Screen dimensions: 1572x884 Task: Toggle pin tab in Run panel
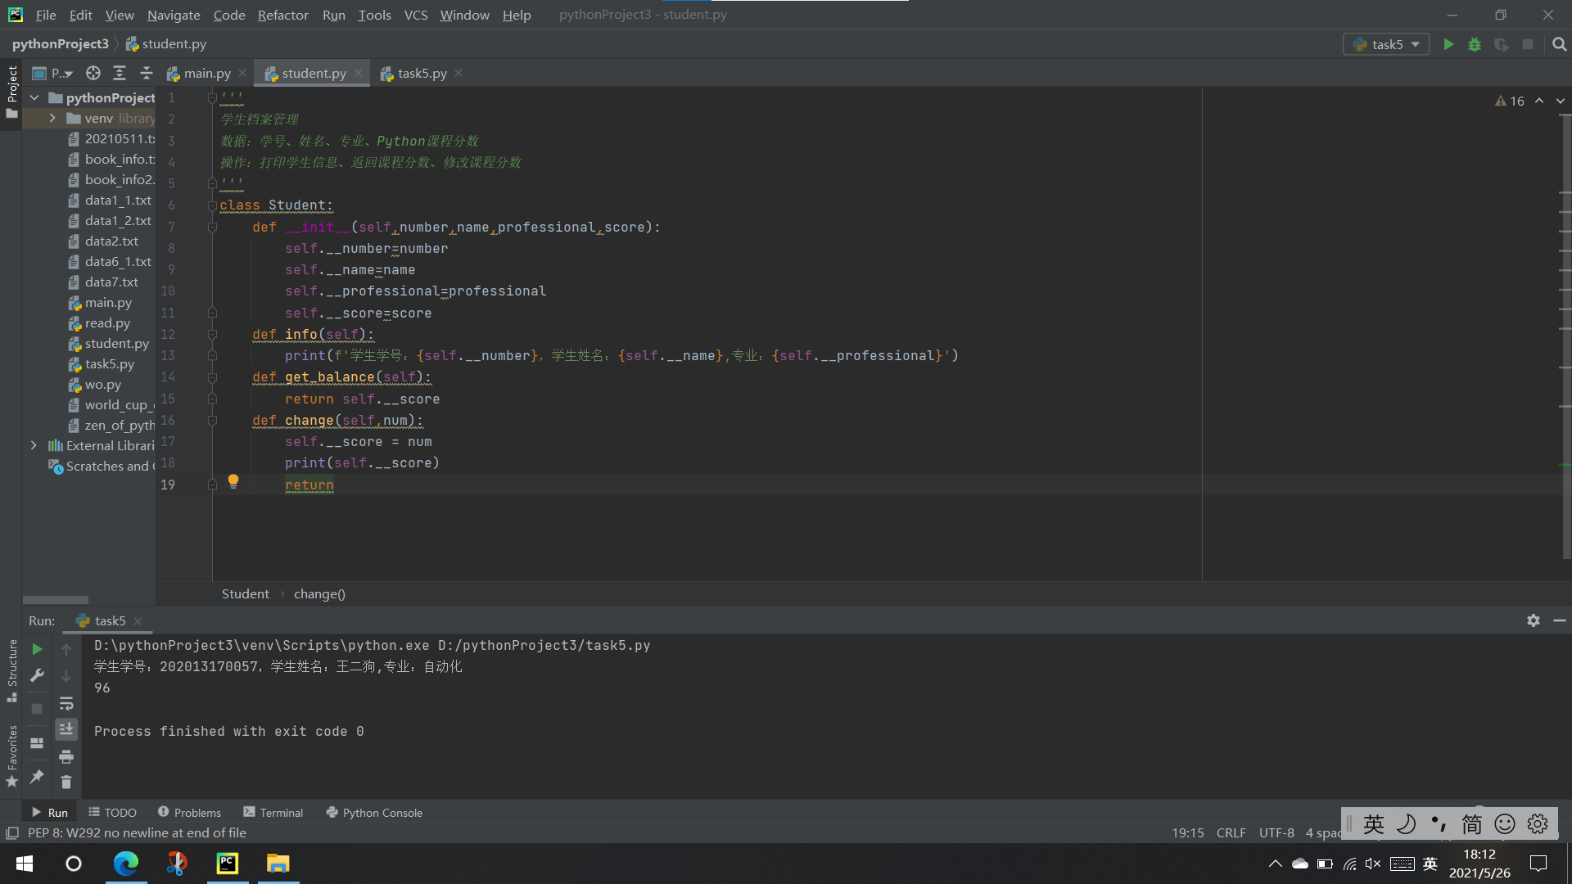pyautogui.click(x=37, y=777)
